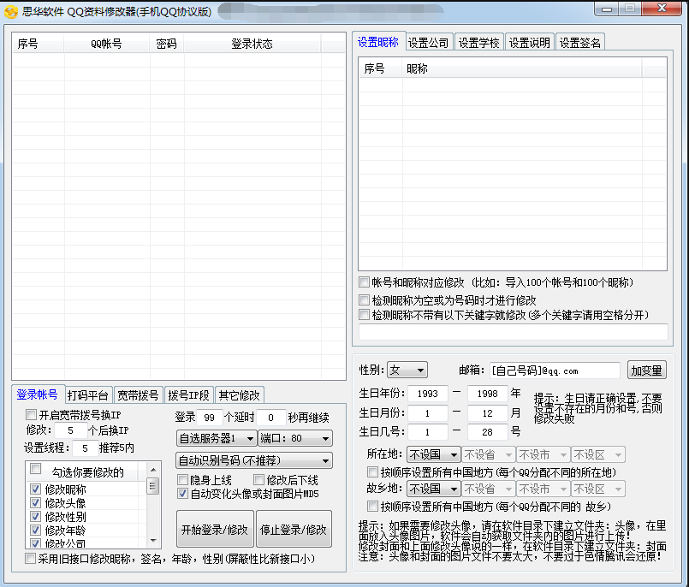Check 检测昵称为空或为号码时才进行修改
Screen dimensions: 689x587
tap(364, 299)
